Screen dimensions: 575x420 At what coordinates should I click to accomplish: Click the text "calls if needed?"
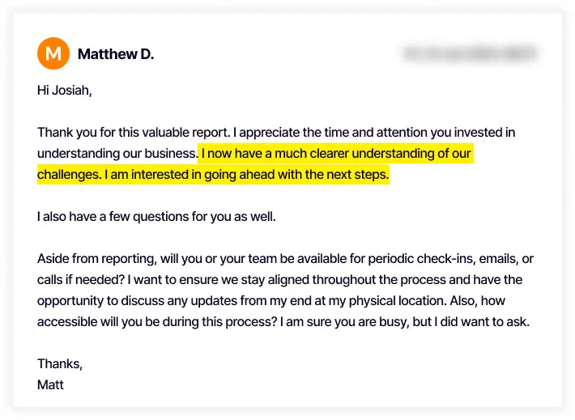(x=84, y=280)
